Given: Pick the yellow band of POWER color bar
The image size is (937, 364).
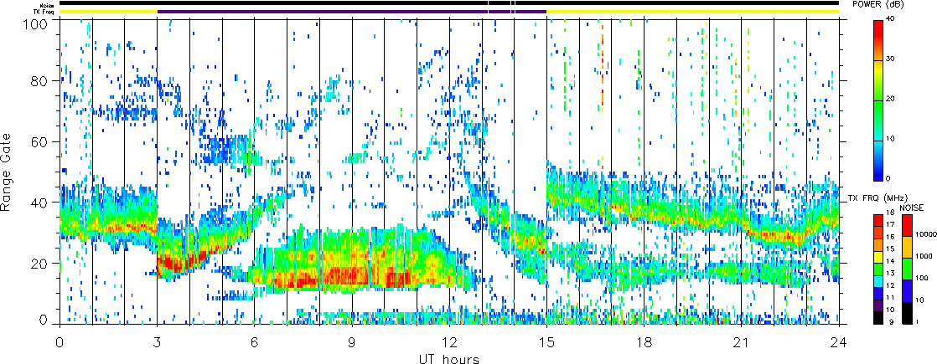Looking at the screenshot, I should click(x=877, y=72).
